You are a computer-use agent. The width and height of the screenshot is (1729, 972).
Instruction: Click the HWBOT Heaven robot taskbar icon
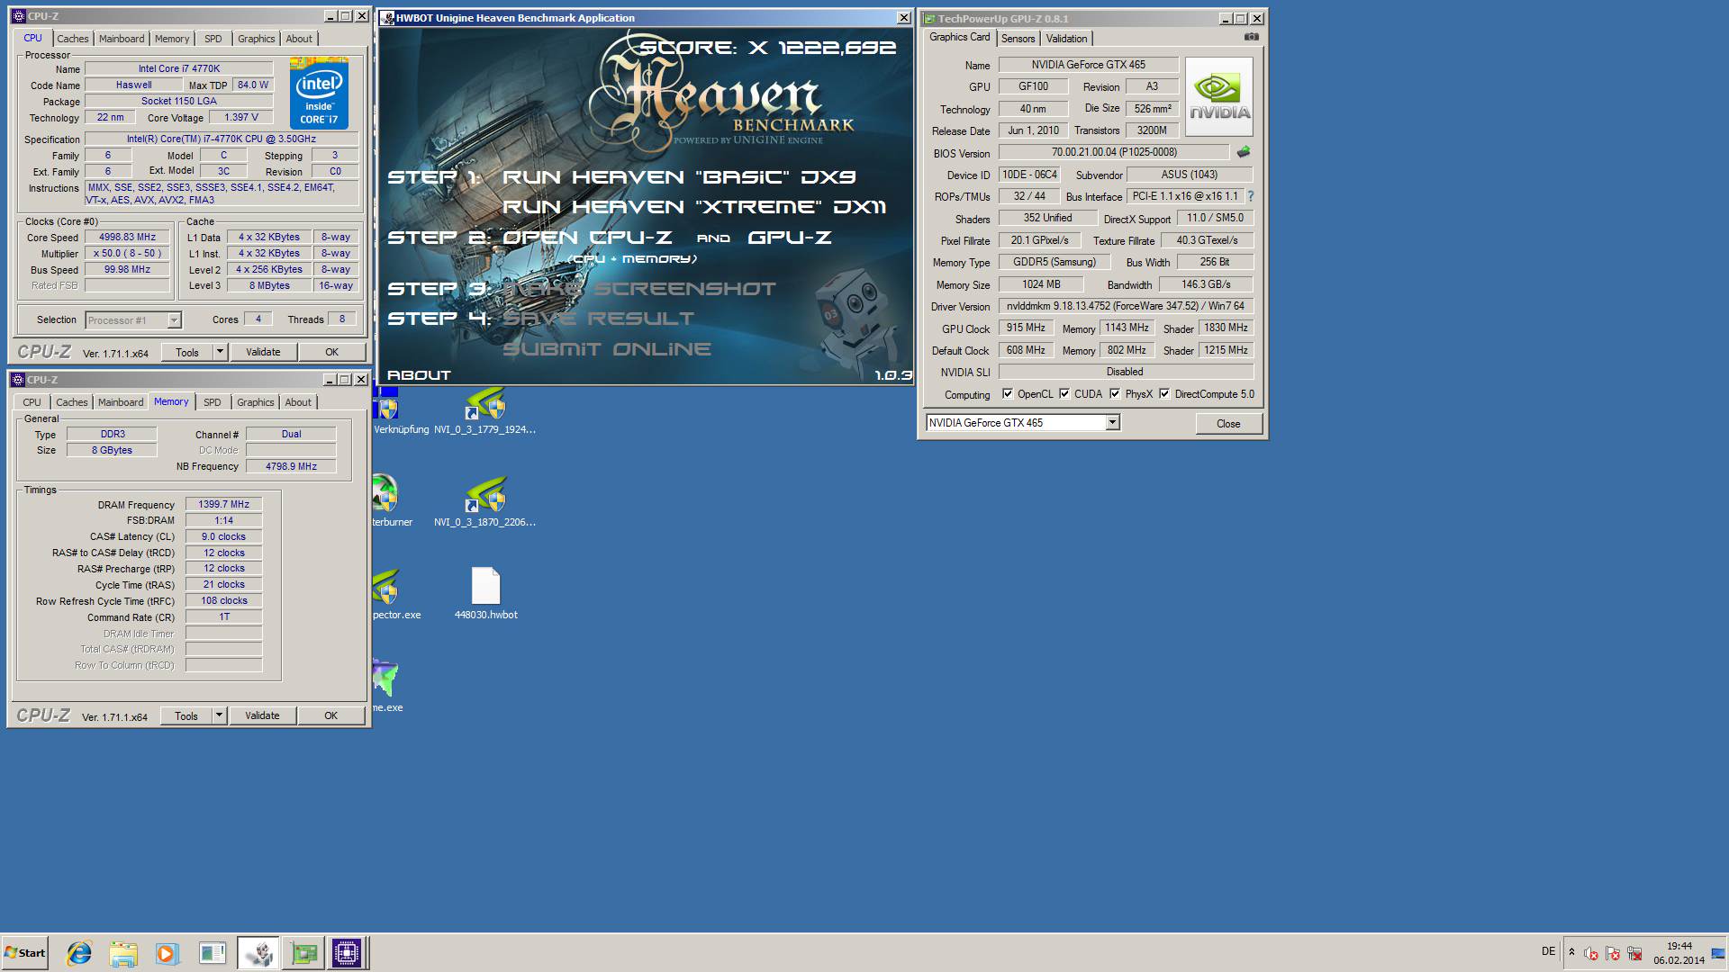click(x=258, y=952)
